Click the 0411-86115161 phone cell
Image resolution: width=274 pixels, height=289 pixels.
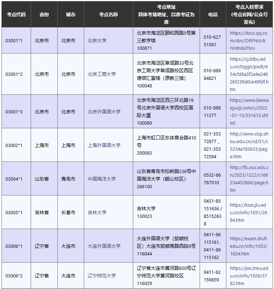(x=213, y=246)
